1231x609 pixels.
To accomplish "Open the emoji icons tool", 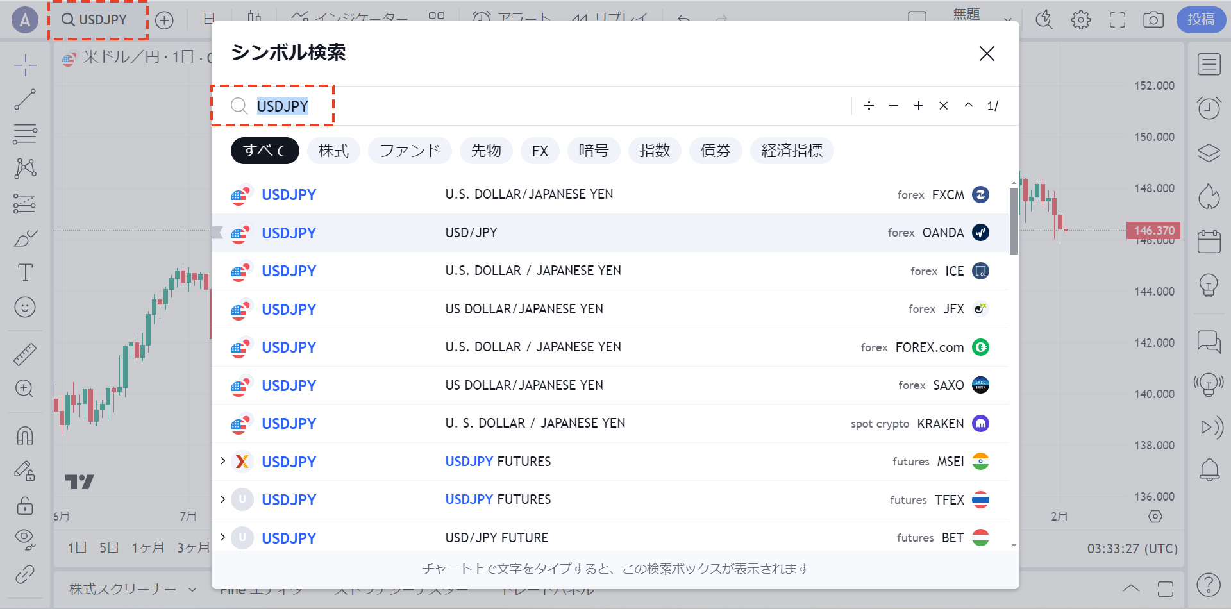I will tap(25, 308).
